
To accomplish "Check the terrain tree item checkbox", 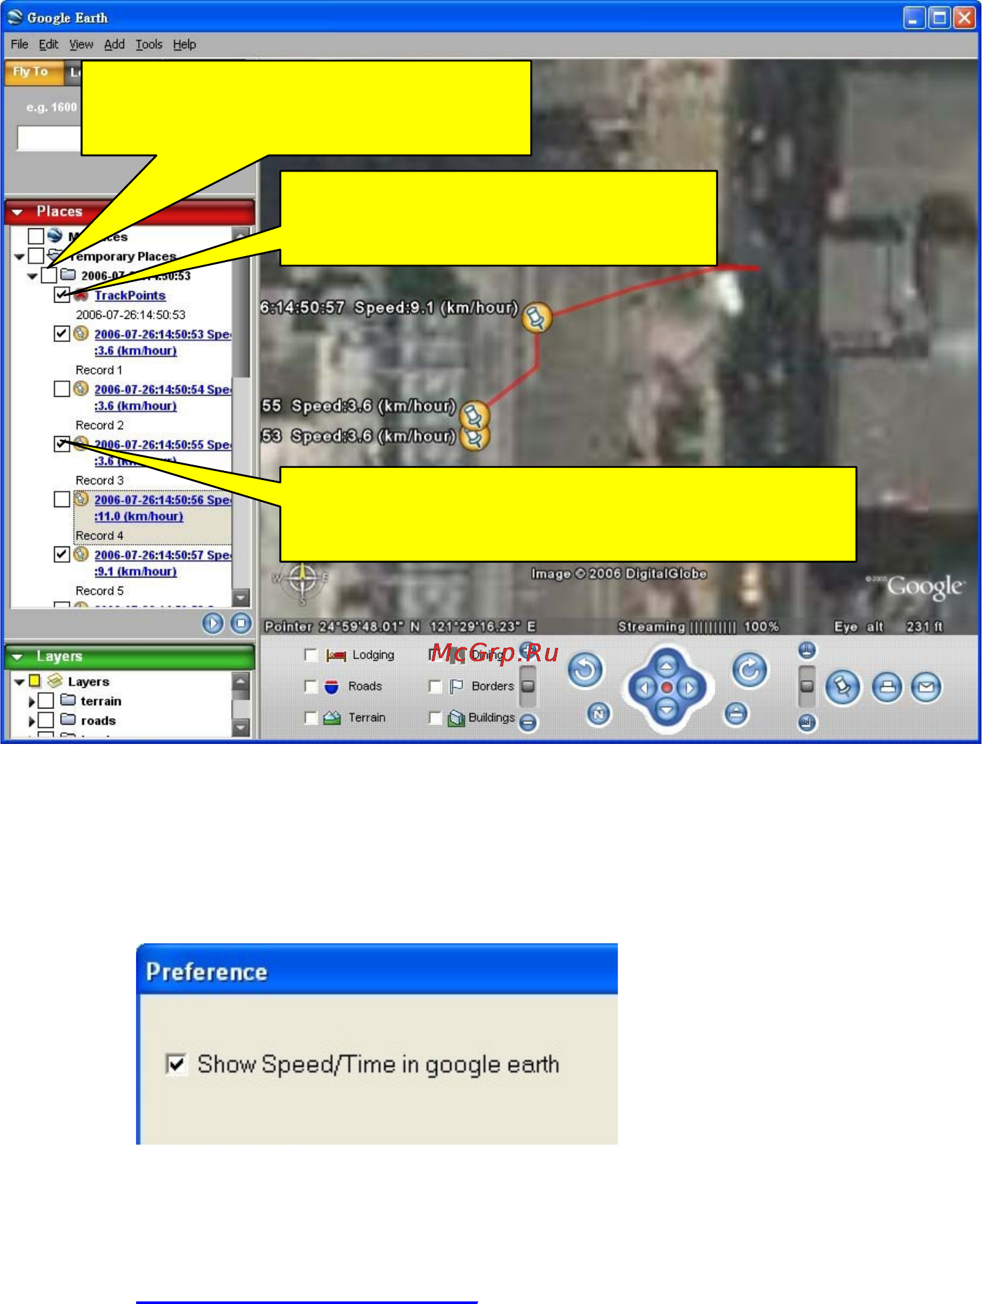I will [x=46, y=701].
